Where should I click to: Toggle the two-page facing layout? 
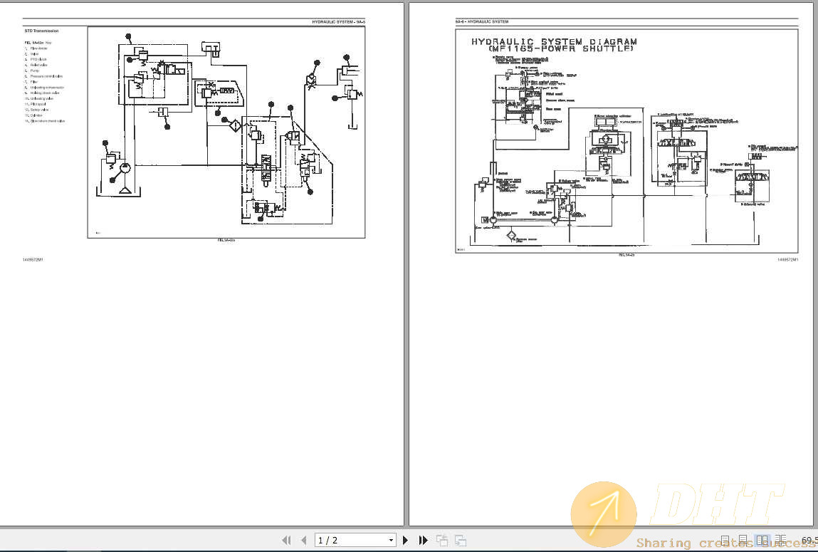pyautogui.click(x=762, y=540)
